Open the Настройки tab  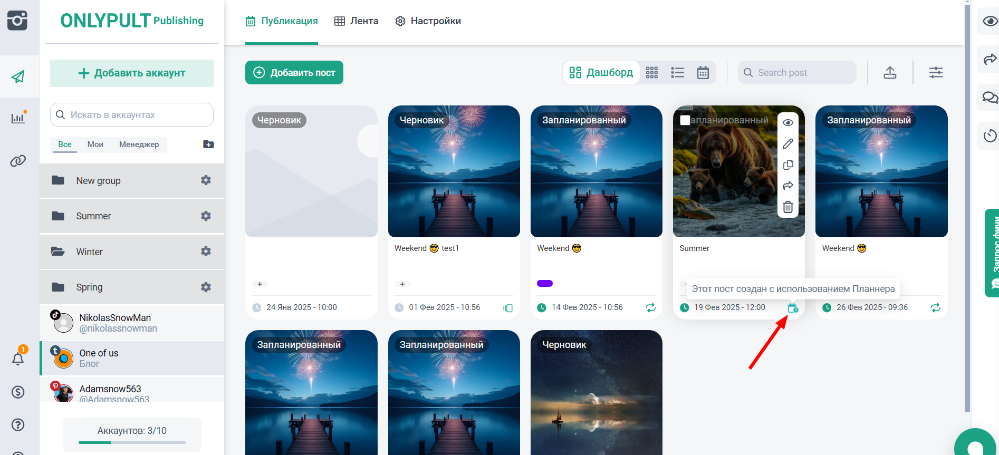point(428,21)
